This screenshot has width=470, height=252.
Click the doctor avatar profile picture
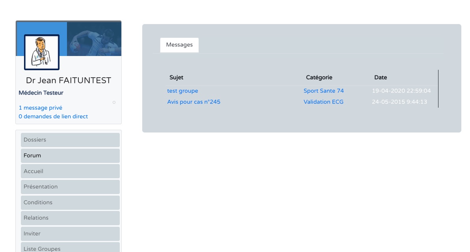tap(42, 52)
